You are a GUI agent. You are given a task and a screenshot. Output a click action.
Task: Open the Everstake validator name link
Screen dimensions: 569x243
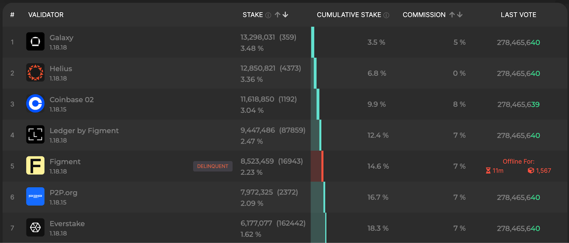[x=67, y=223]
